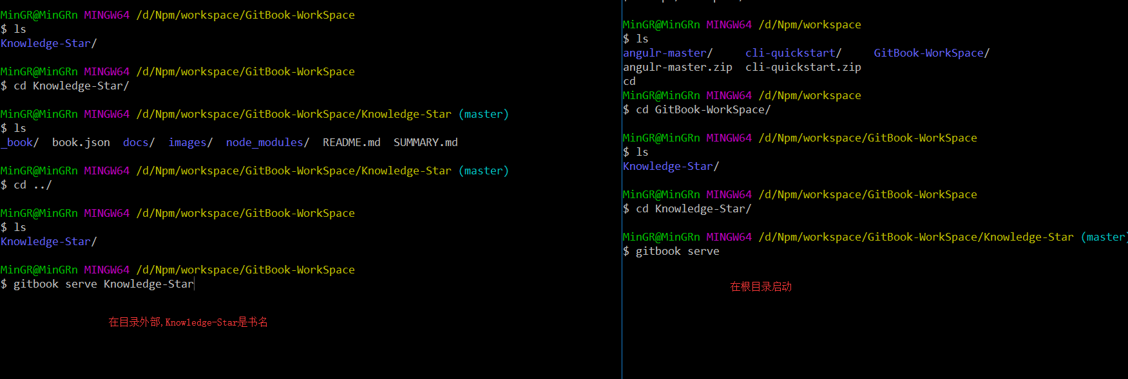Image resolution: width=1128 pixels, height=379 pixels.
Task: Click the _book/ directory in the listing
Action: point(19,142)
